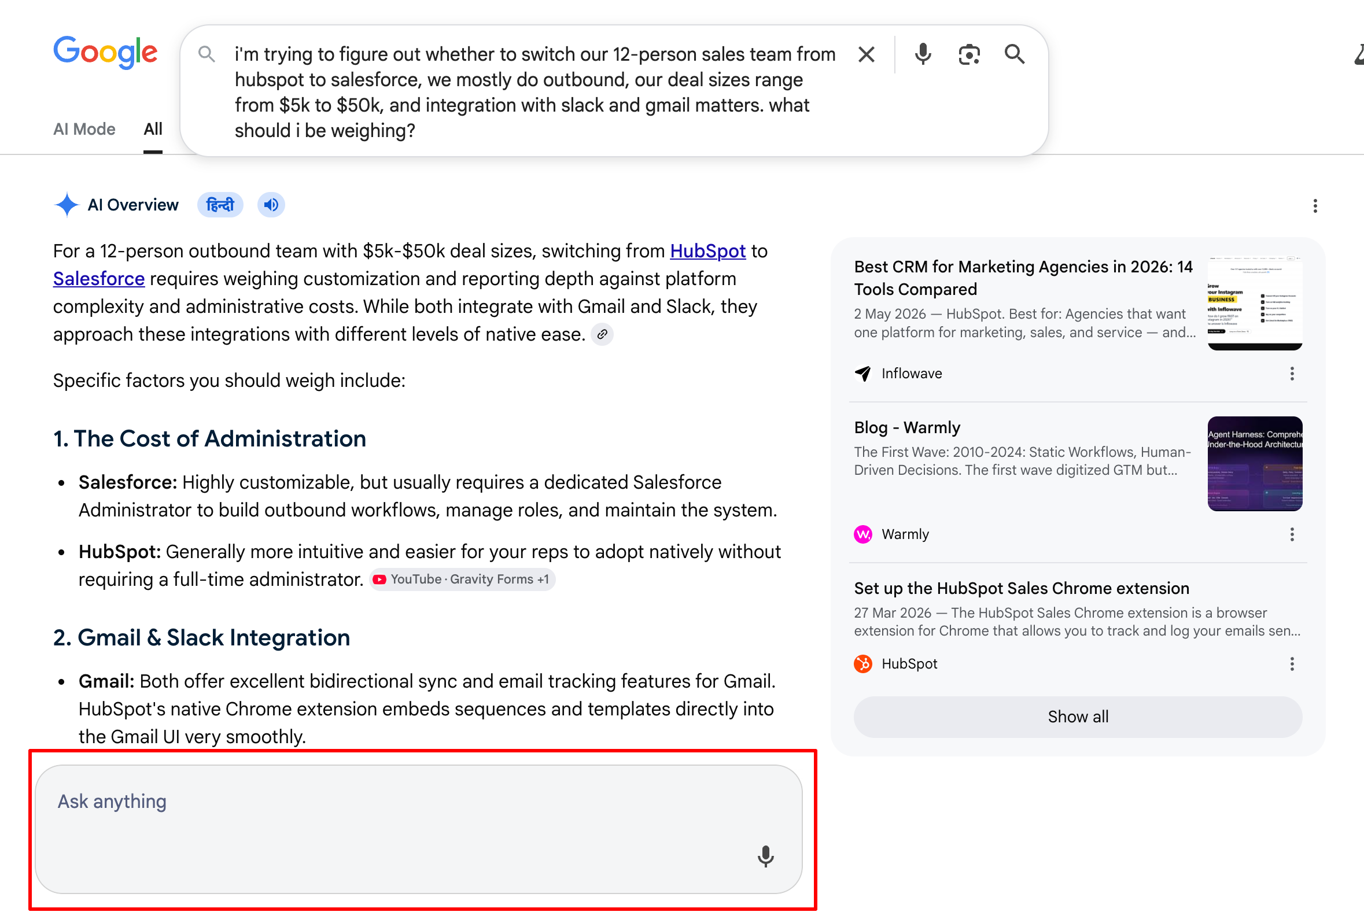
Task: Translate the AI Overview to Hindi
Action: click(x=220, y=205)
